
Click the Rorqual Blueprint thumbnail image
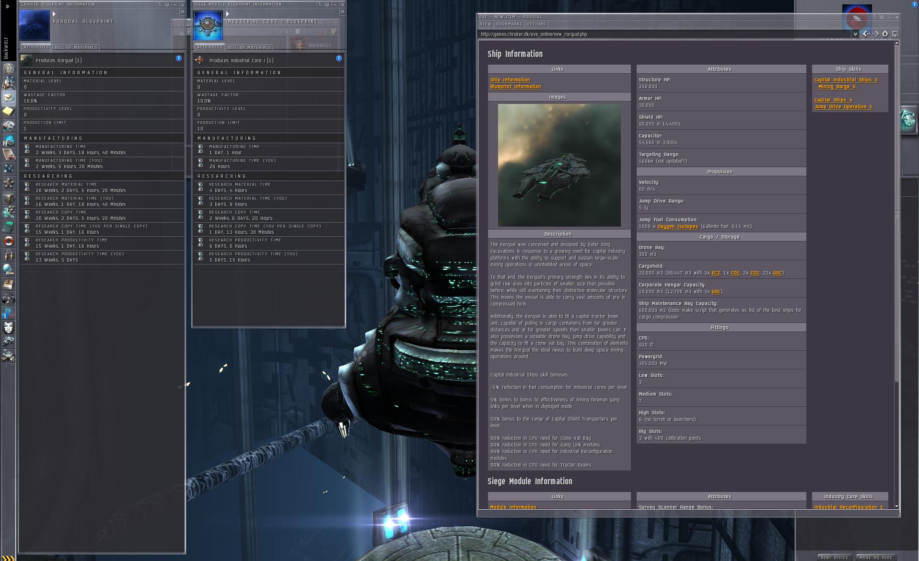[35, 25]
